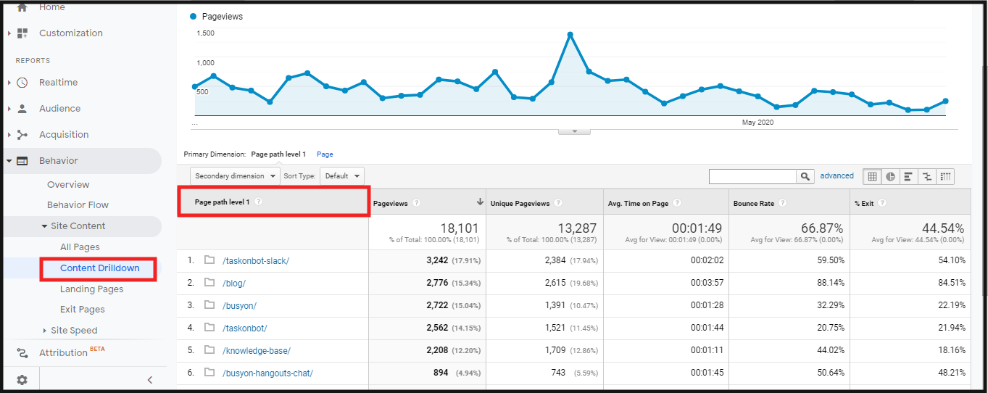
Task: Open the /taskonbot-slack/ folder link
Action: point(255,261)
